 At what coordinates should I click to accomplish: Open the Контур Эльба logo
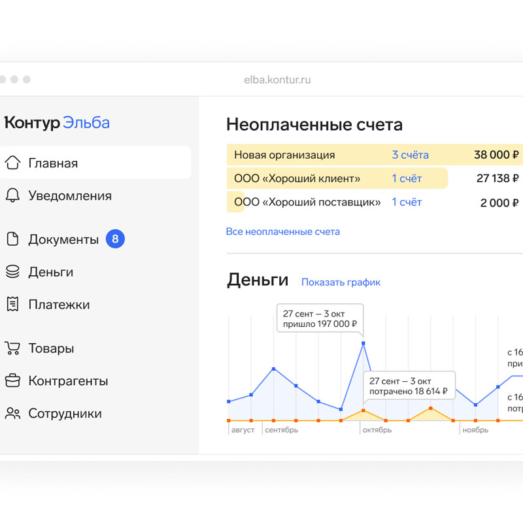pos(57,123)
